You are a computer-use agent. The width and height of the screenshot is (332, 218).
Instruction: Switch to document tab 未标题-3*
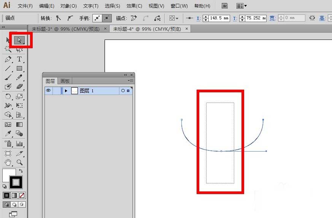tap(66, 29)
